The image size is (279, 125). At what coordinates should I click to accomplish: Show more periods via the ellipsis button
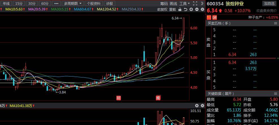(56, 3)
